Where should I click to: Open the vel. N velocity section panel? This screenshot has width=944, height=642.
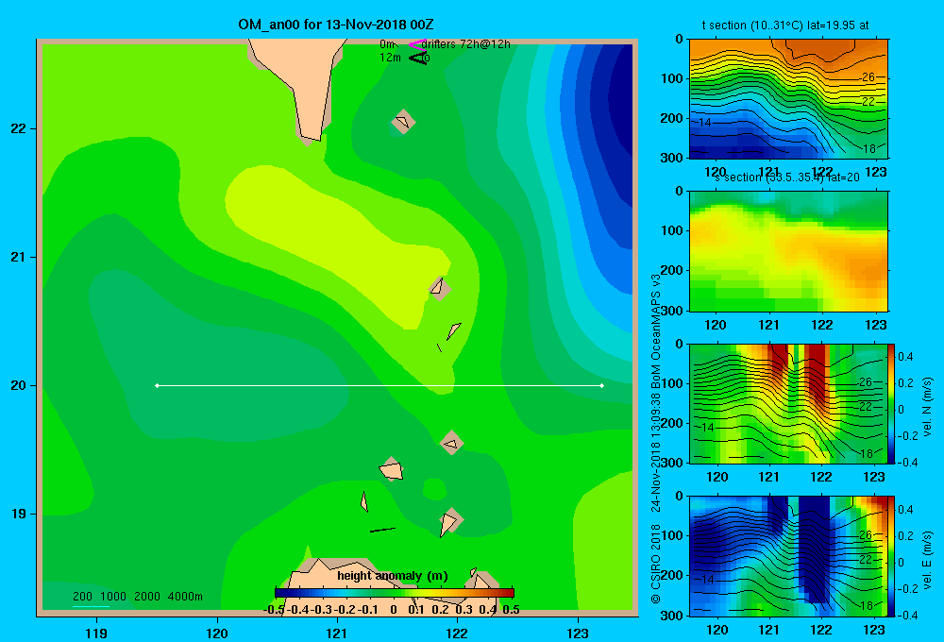[788, 403]
